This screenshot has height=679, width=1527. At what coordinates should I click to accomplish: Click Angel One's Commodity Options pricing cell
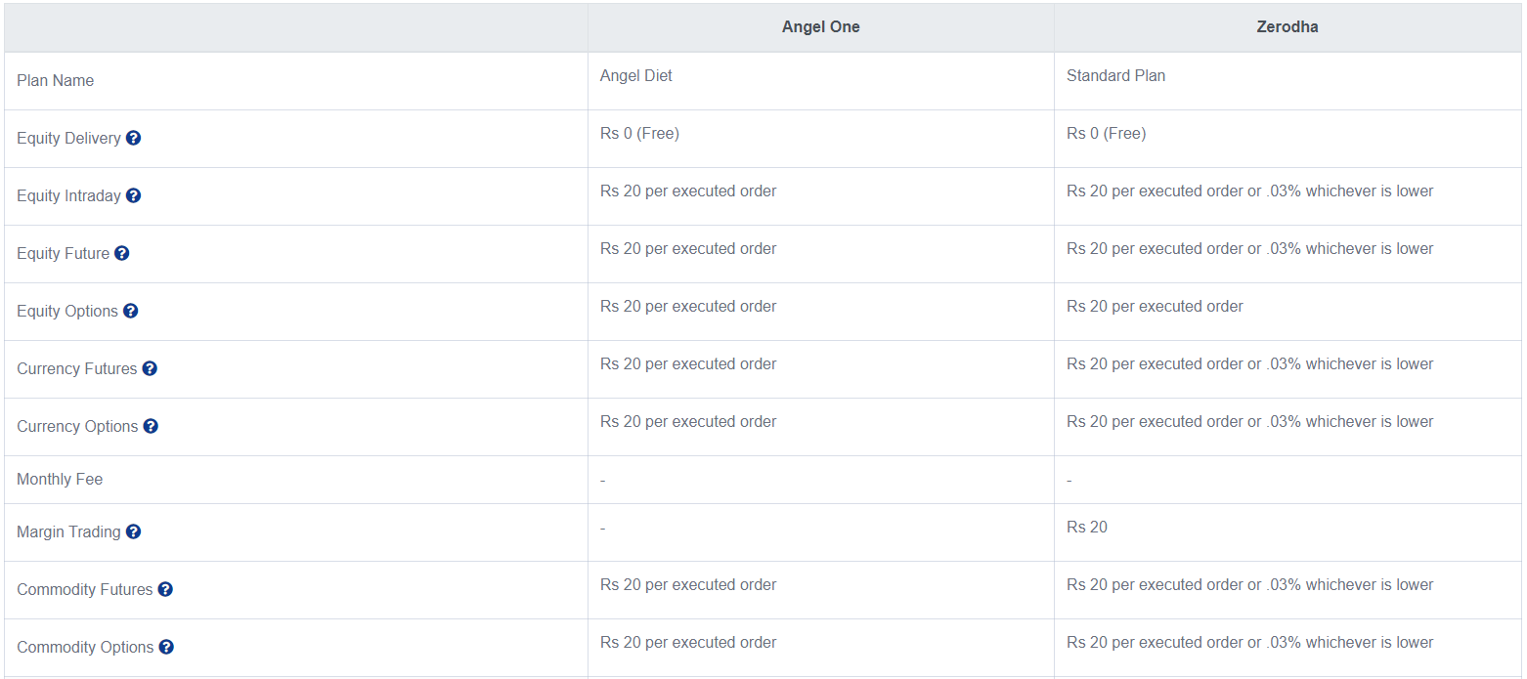(x=688, y=642)
